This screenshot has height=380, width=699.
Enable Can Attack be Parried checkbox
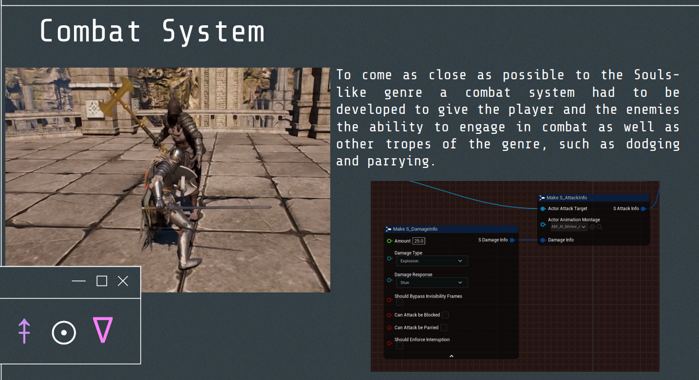click(x=443, y=328)
